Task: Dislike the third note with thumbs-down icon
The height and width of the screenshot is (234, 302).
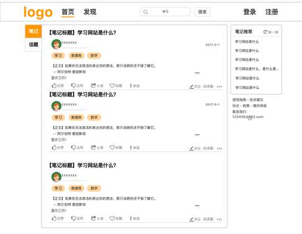Action: pyautogui.click(x=74, y=218)
